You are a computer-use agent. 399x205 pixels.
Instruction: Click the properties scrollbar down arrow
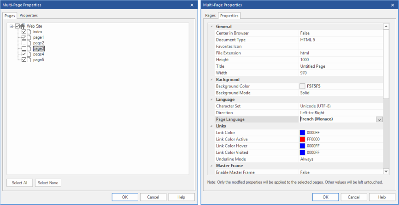386,172
